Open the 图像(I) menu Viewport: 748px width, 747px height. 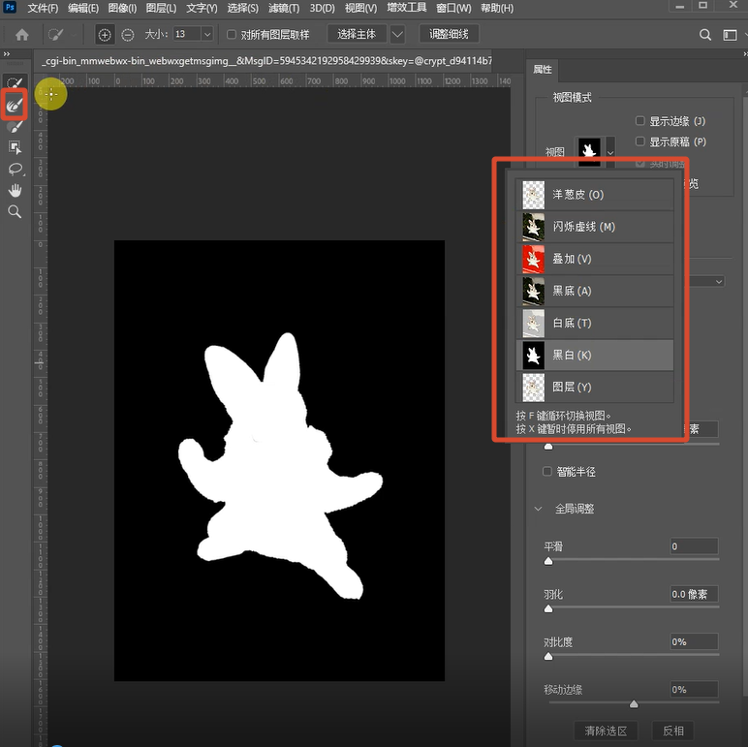[122, 8]
